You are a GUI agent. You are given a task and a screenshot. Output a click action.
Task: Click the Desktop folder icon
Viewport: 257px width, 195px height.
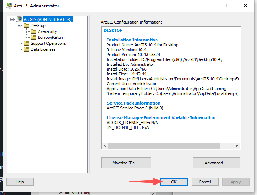[x=26, y=25]
